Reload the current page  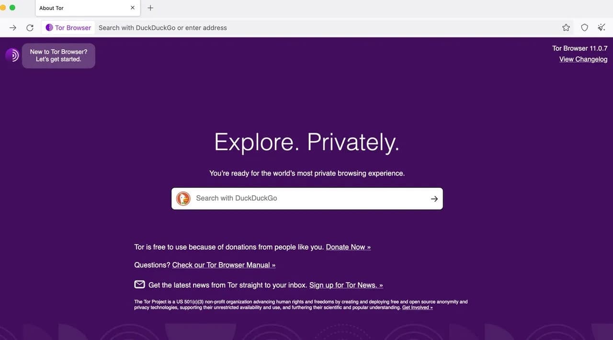coord(30,28)
